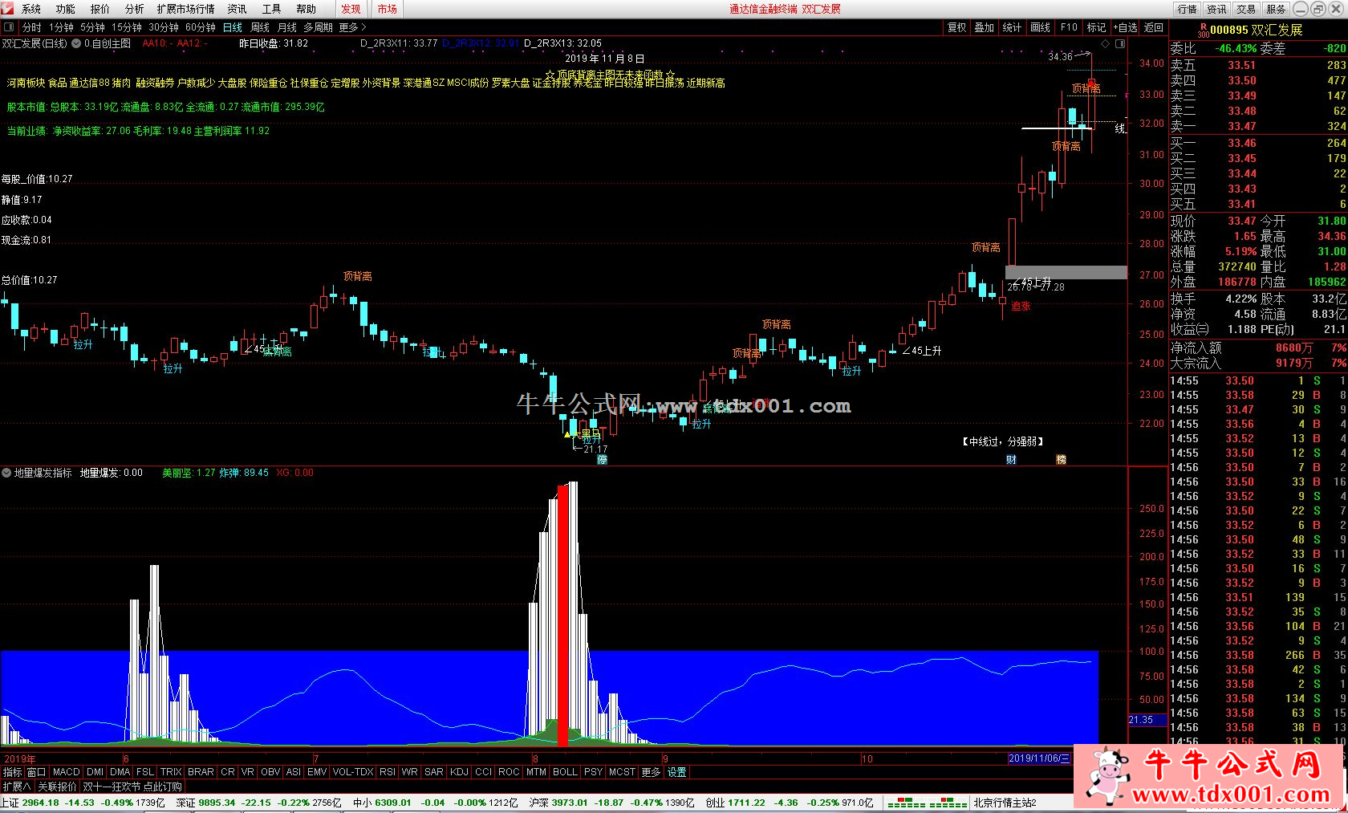Select the RSI indicator
The width and height of the screenshot is (1348, 813).
click(x=388, y=772)
